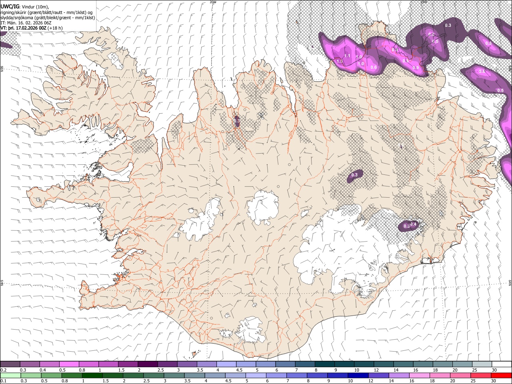Click the '0.4' value in the southeast purple patch
512x384 pixels.
click(x=414, y=224)
